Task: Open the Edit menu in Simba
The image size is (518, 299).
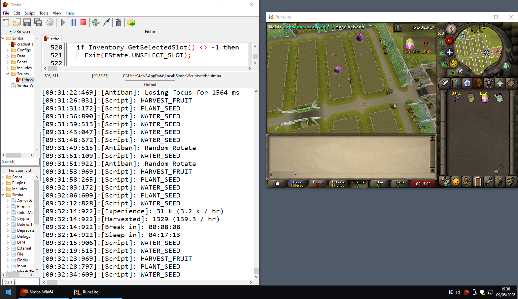Action: click(17, 13)
